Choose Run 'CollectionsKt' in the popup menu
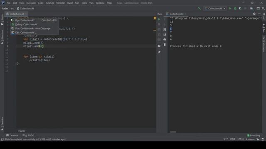This screenshot has width=266, height=149. [x=35, y=20]
